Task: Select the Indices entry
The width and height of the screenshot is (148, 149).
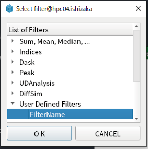Action: tap(31, 52)
